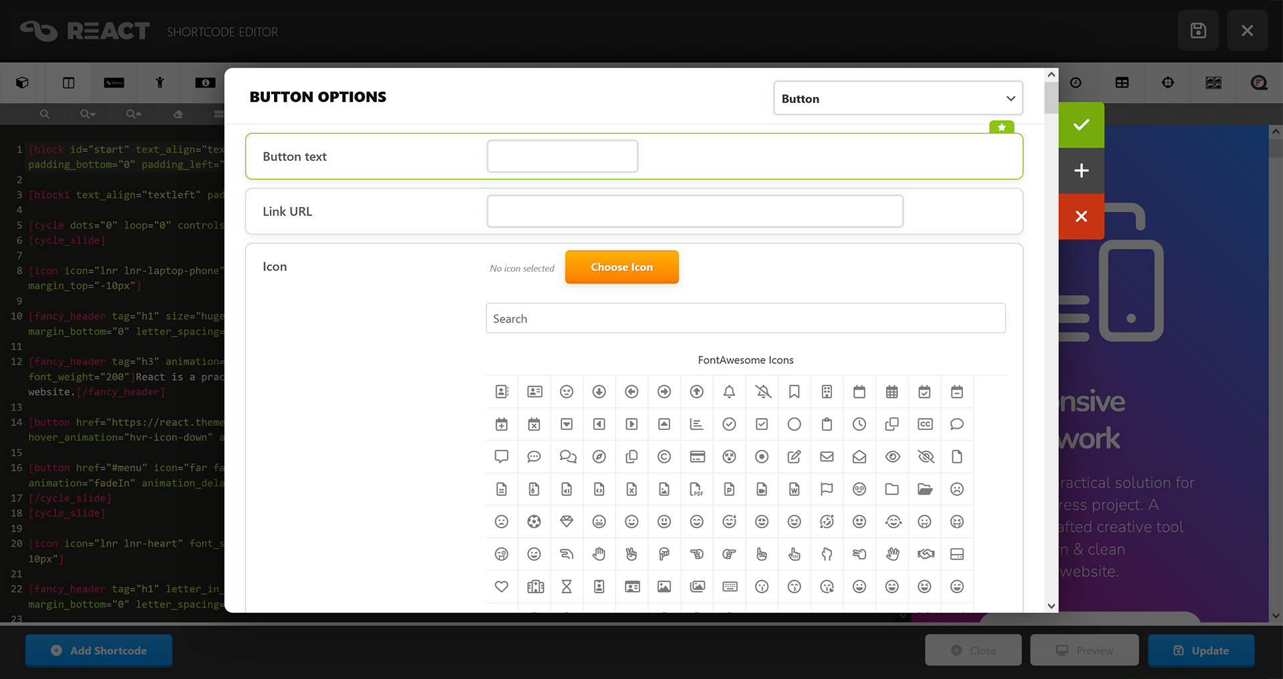Click the orange Choose Icon button
This screenshot has width=1283, height=679.
tap(621, 267)
